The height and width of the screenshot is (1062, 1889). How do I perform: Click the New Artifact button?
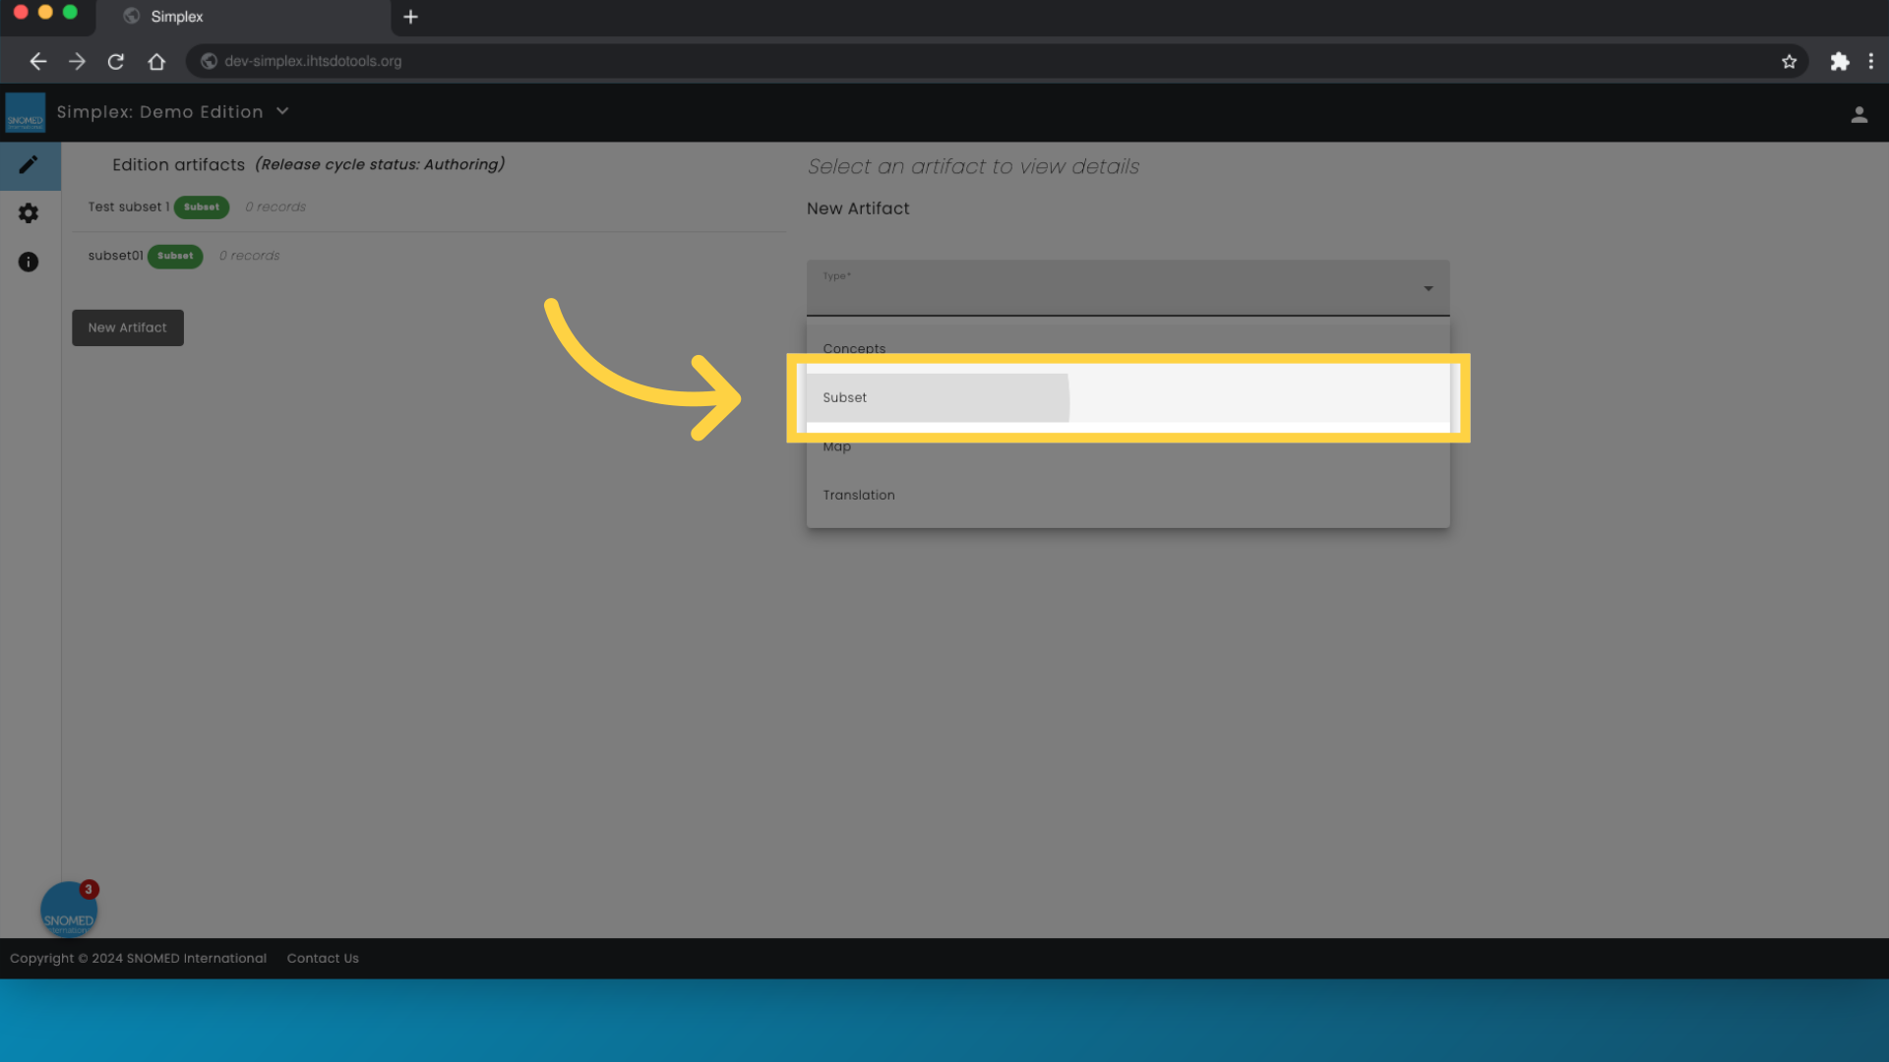[127, 326]
